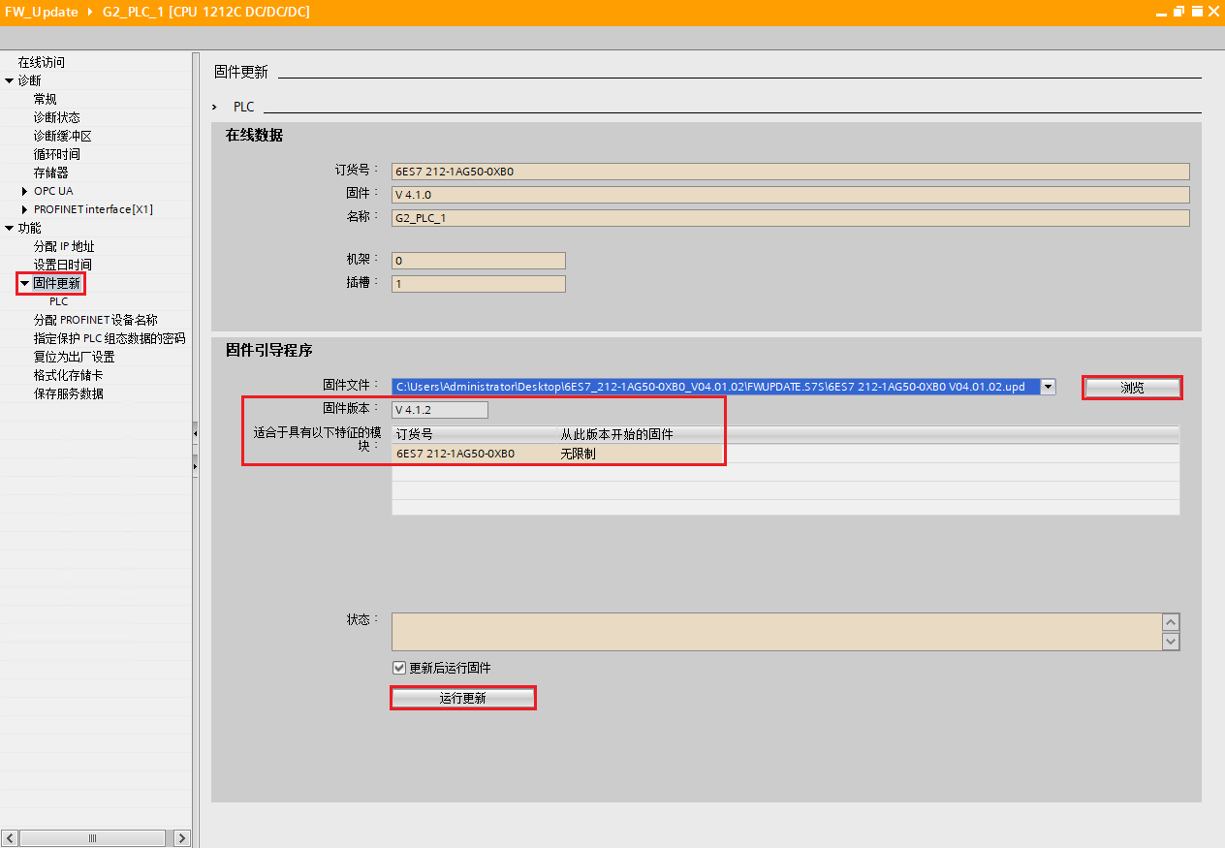Select 分配 IP 地址 function
The image size is (1225, 848).
[64, 246]
